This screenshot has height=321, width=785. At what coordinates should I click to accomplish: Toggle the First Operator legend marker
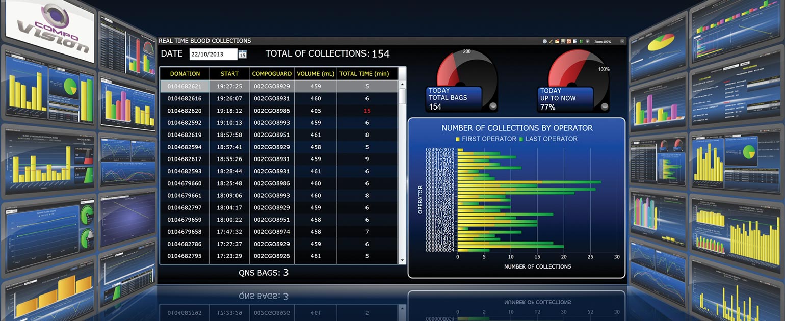click(458, 139)
